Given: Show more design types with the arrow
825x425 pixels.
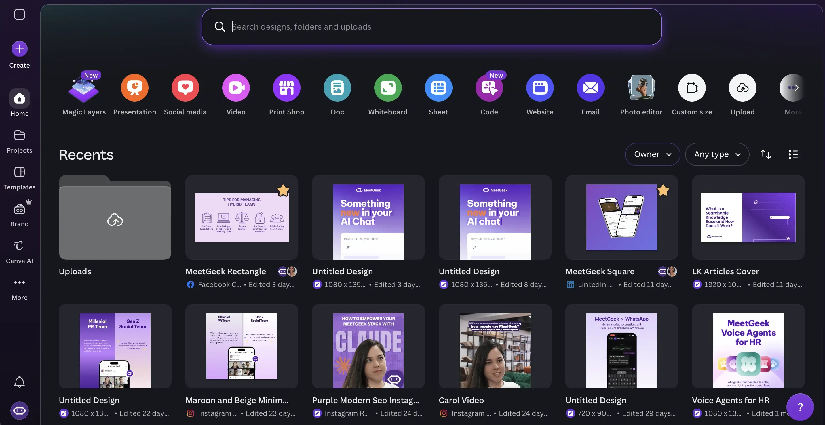Looking at the screenshot, I should (x=796, y=88).
